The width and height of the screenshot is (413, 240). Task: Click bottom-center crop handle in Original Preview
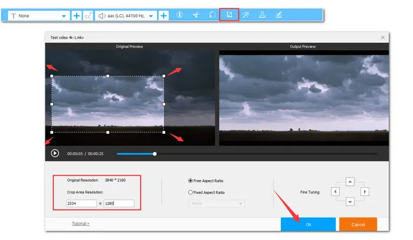(108, 132)
